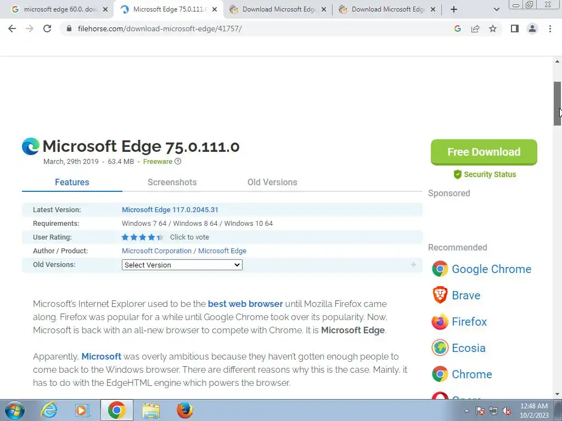Launch Internet Explorer from taskbar
Screen dimensions: 562x421
tap(49, 410)
